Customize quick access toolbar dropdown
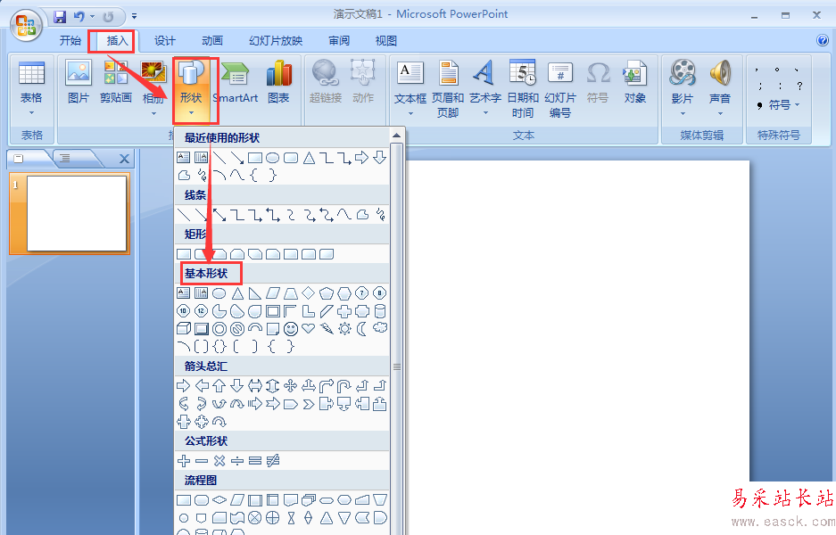Screen dimensions: 836x535 (x=135, y=17)
